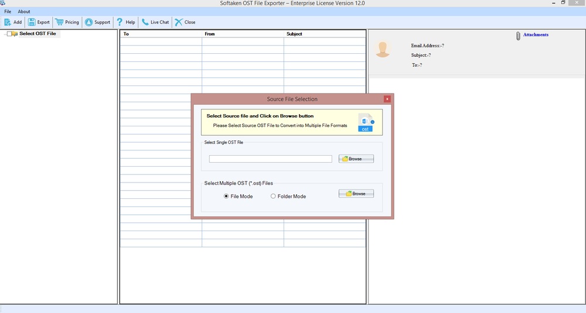Click the Export toolbar button
The image size is (586, 313).
click(39, 22)
